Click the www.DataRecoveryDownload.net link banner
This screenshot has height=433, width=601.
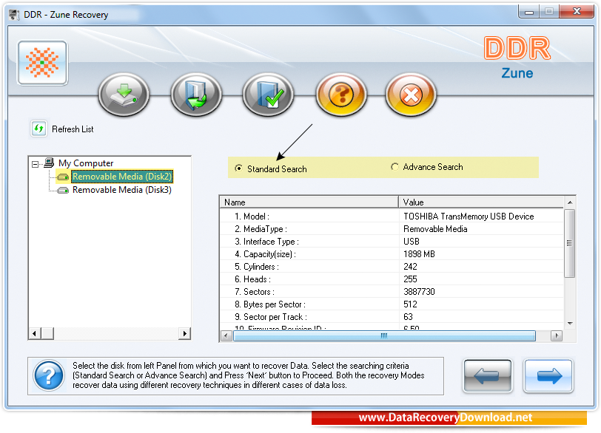(449, 417)
